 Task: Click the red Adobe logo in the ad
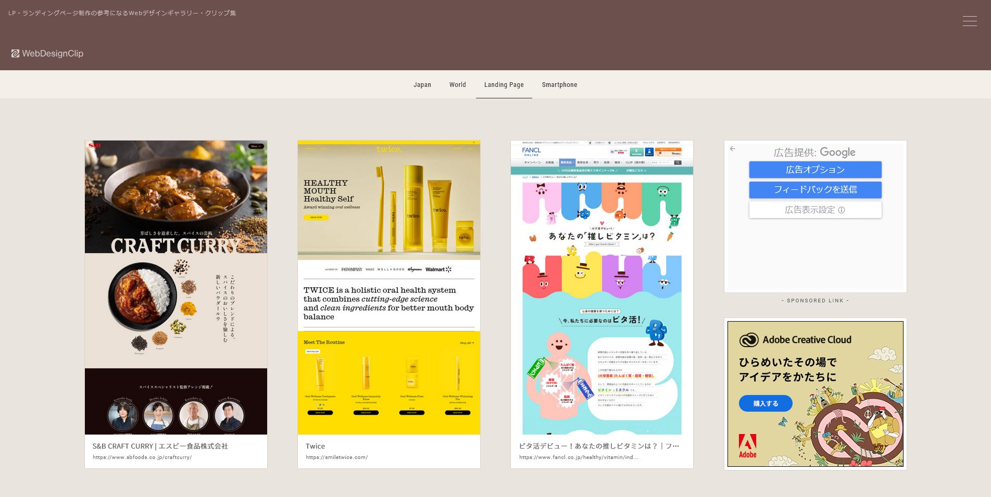click(747, 446)
